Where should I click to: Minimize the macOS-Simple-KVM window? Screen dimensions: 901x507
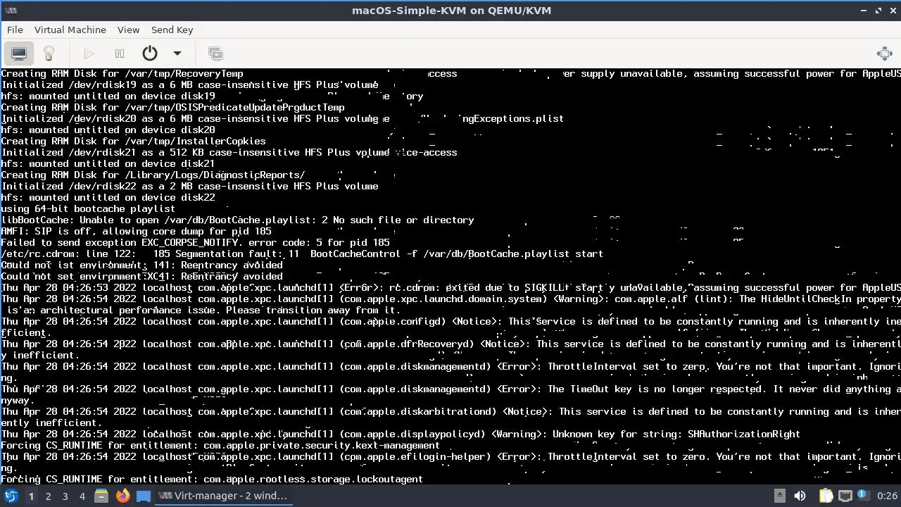(864, 11)
